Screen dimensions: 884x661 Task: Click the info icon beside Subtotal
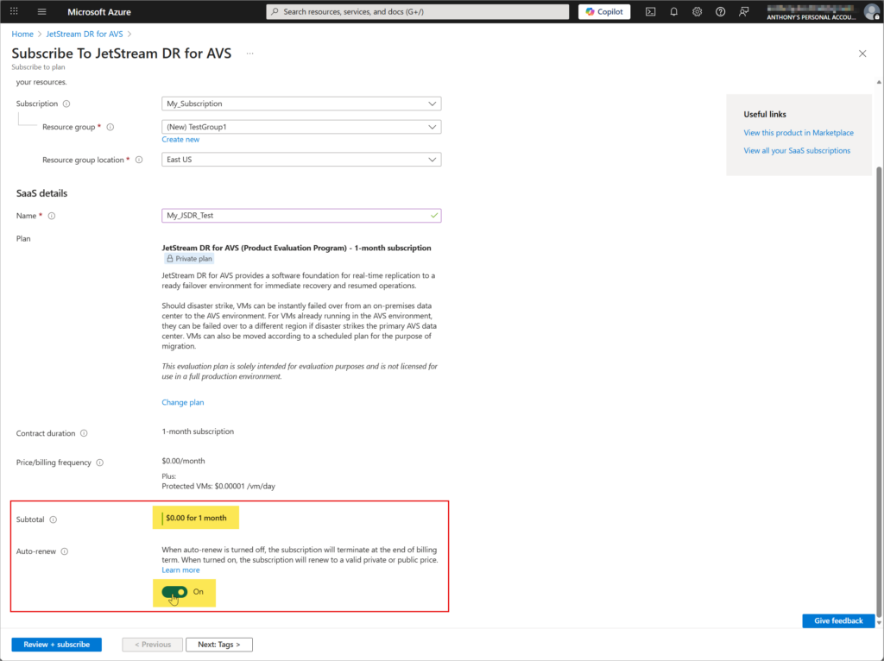tap(54, 519)
